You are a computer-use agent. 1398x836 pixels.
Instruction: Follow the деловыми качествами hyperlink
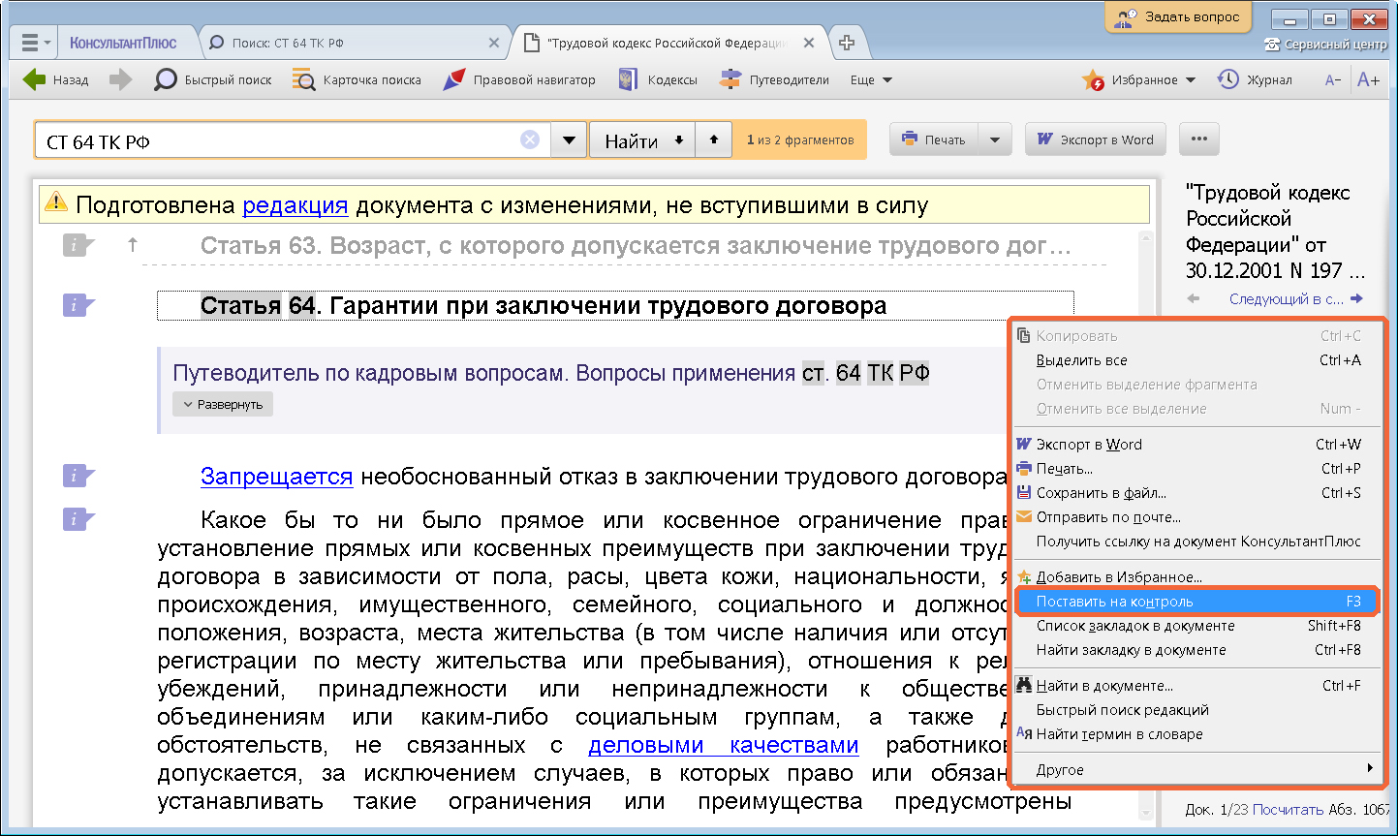[724, 745]
